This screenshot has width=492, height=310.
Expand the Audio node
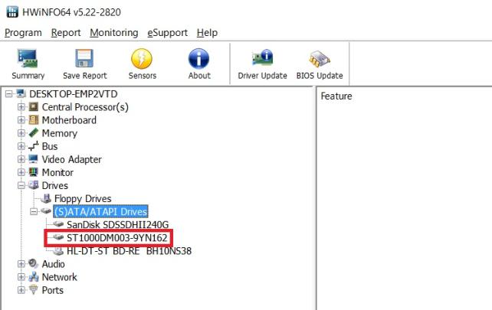click(21, 264)
